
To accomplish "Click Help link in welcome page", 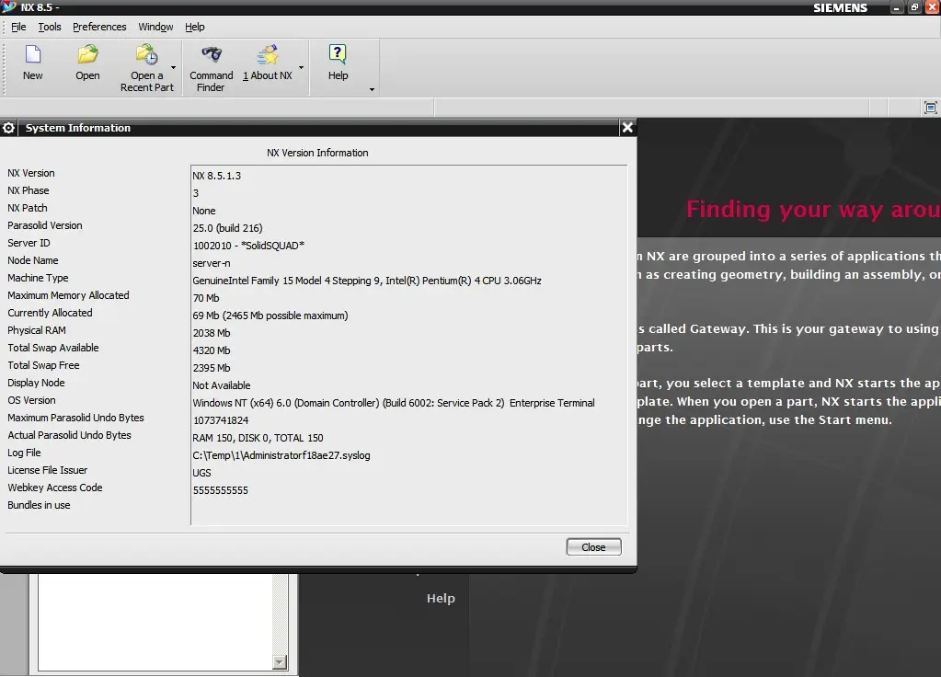I will [442, 599].
